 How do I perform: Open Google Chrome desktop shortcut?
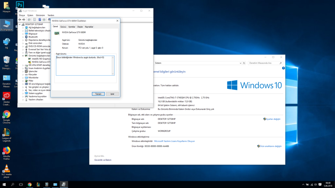(x=6, y=115)
